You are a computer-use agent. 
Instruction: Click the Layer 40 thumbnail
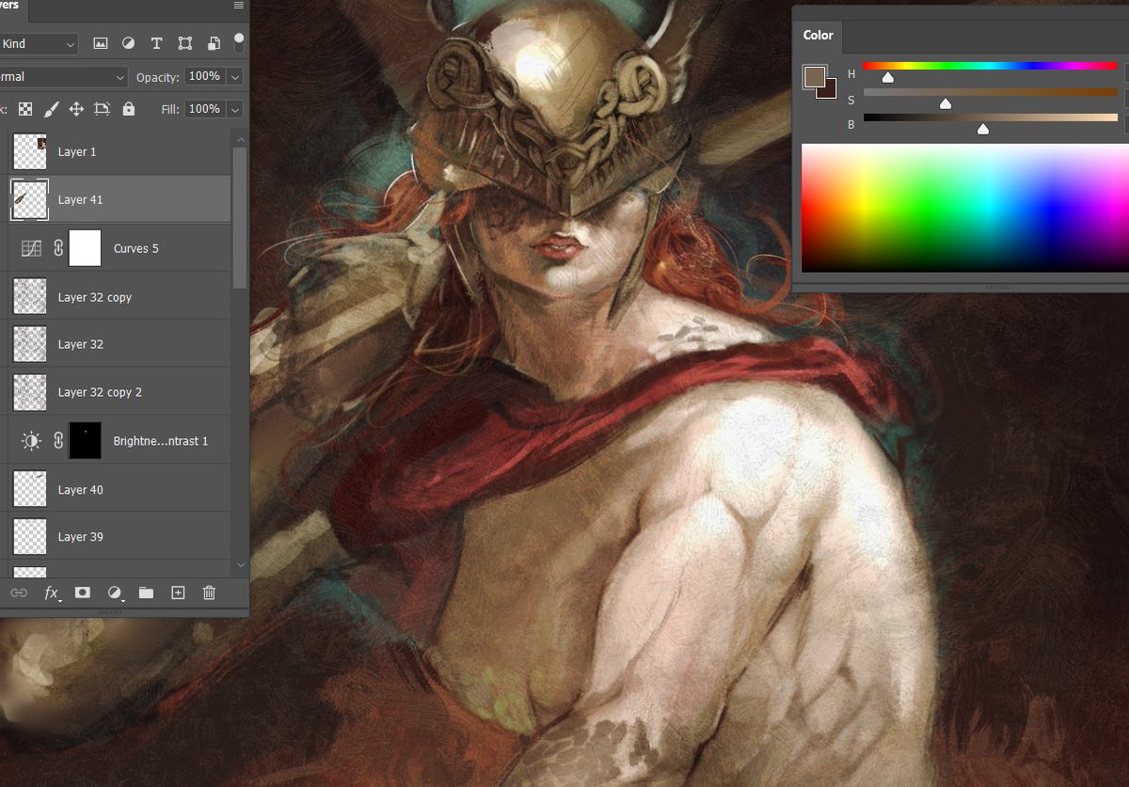click(30, 489)
